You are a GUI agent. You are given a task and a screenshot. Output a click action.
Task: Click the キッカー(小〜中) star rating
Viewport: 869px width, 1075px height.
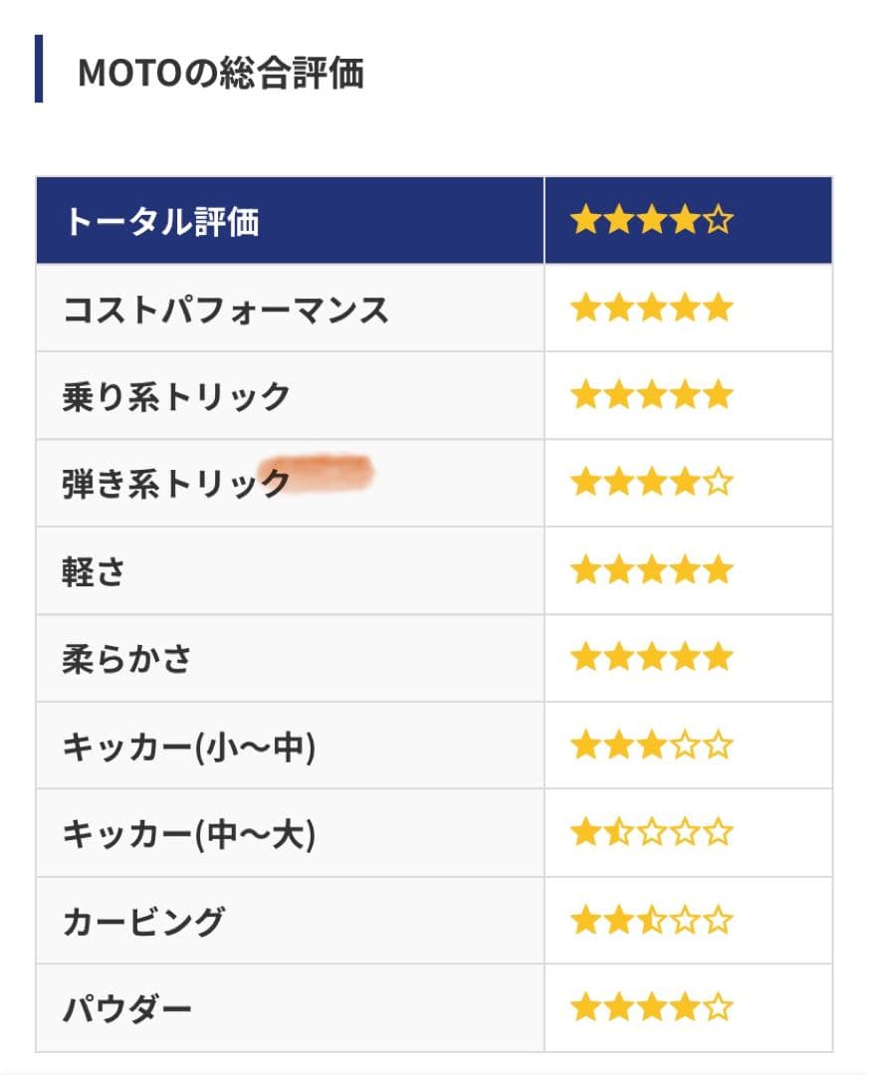click(651, 746)
